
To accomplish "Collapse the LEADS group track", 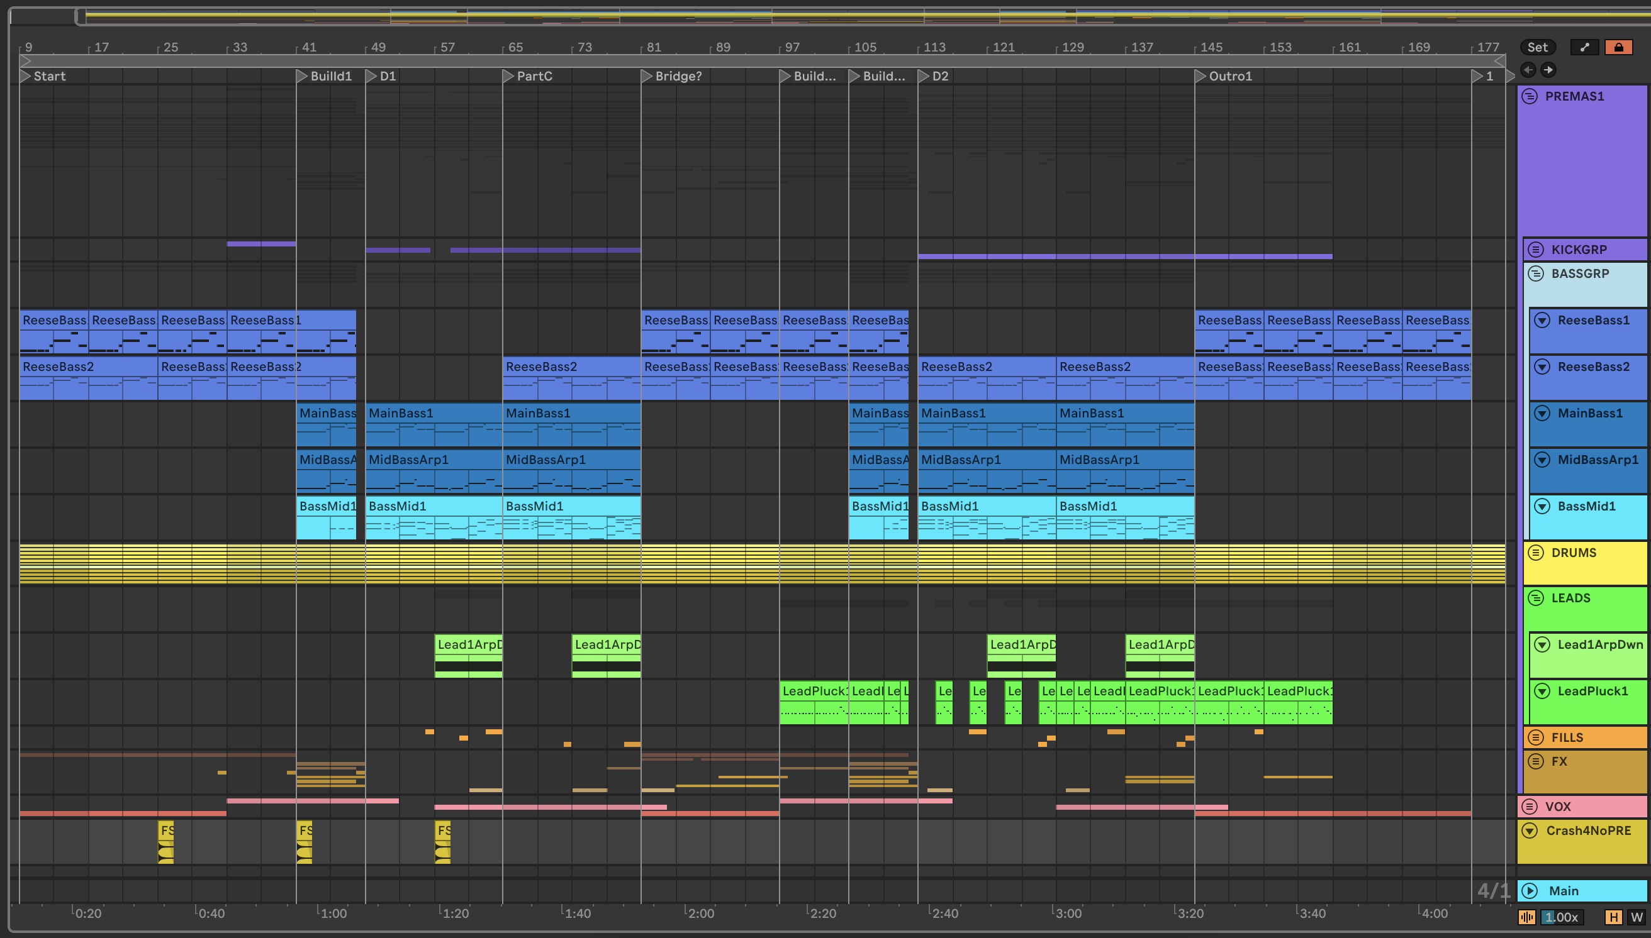I will 1536,598.
